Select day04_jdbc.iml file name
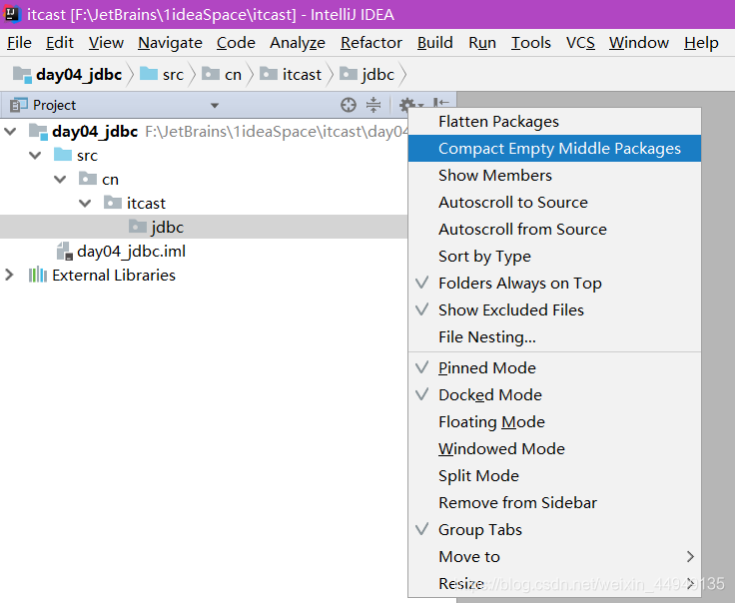Viewport: 735px width, 603px height. click(131, 252)
